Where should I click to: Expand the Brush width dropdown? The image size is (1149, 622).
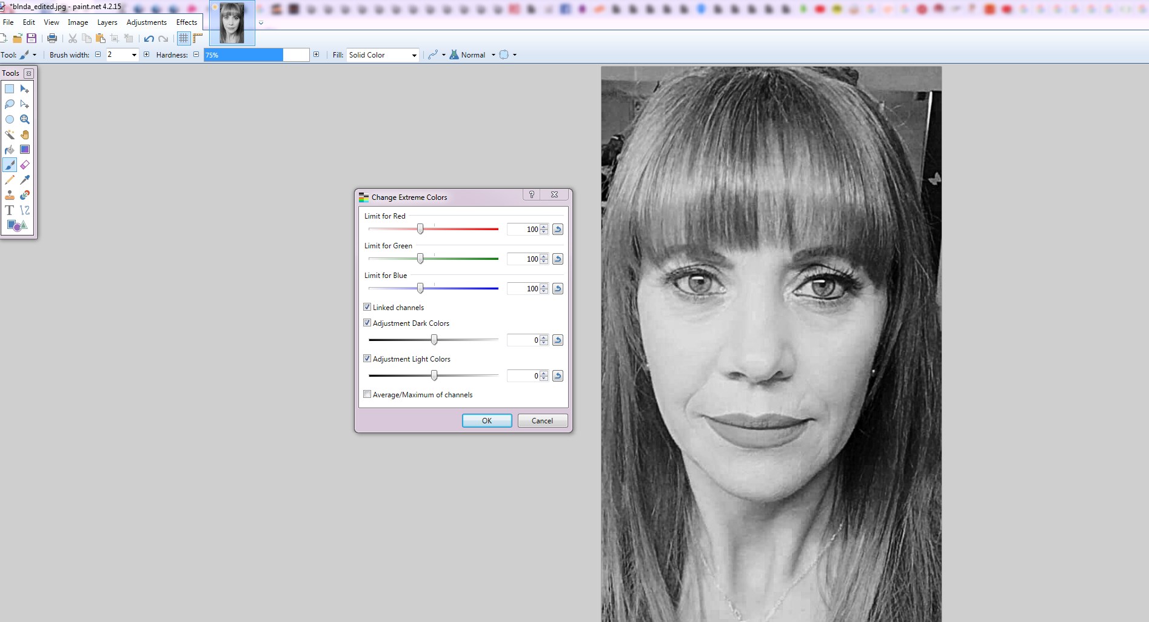tap(134, 55)
